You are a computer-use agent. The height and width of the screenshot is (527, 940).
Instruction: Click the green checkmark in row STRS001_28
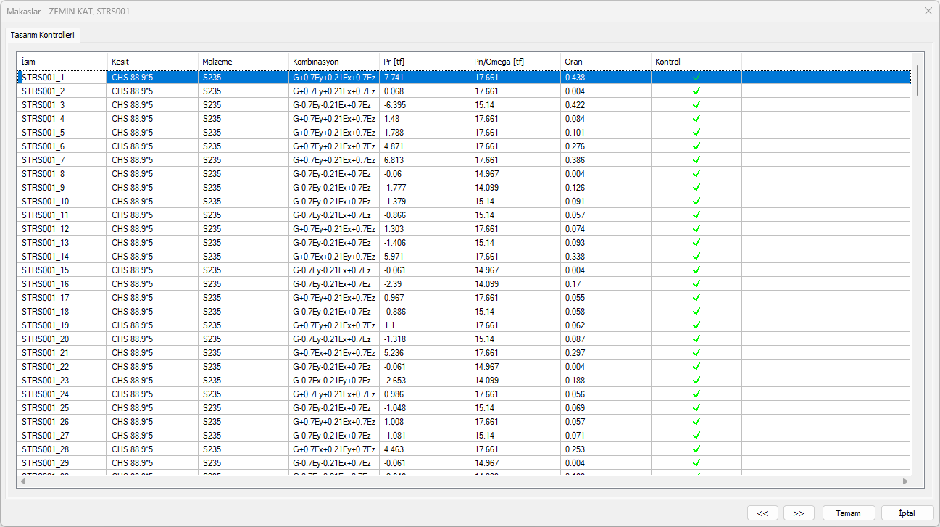696,449
